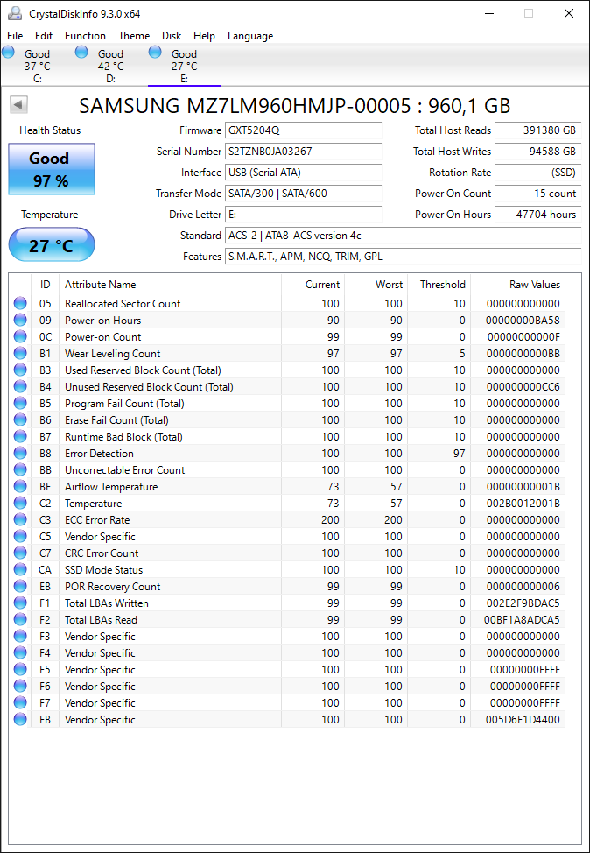Screen dimensions: 590x853
Task: Click status orb for Uncorrectable Error Count
Action: (20, 469)
